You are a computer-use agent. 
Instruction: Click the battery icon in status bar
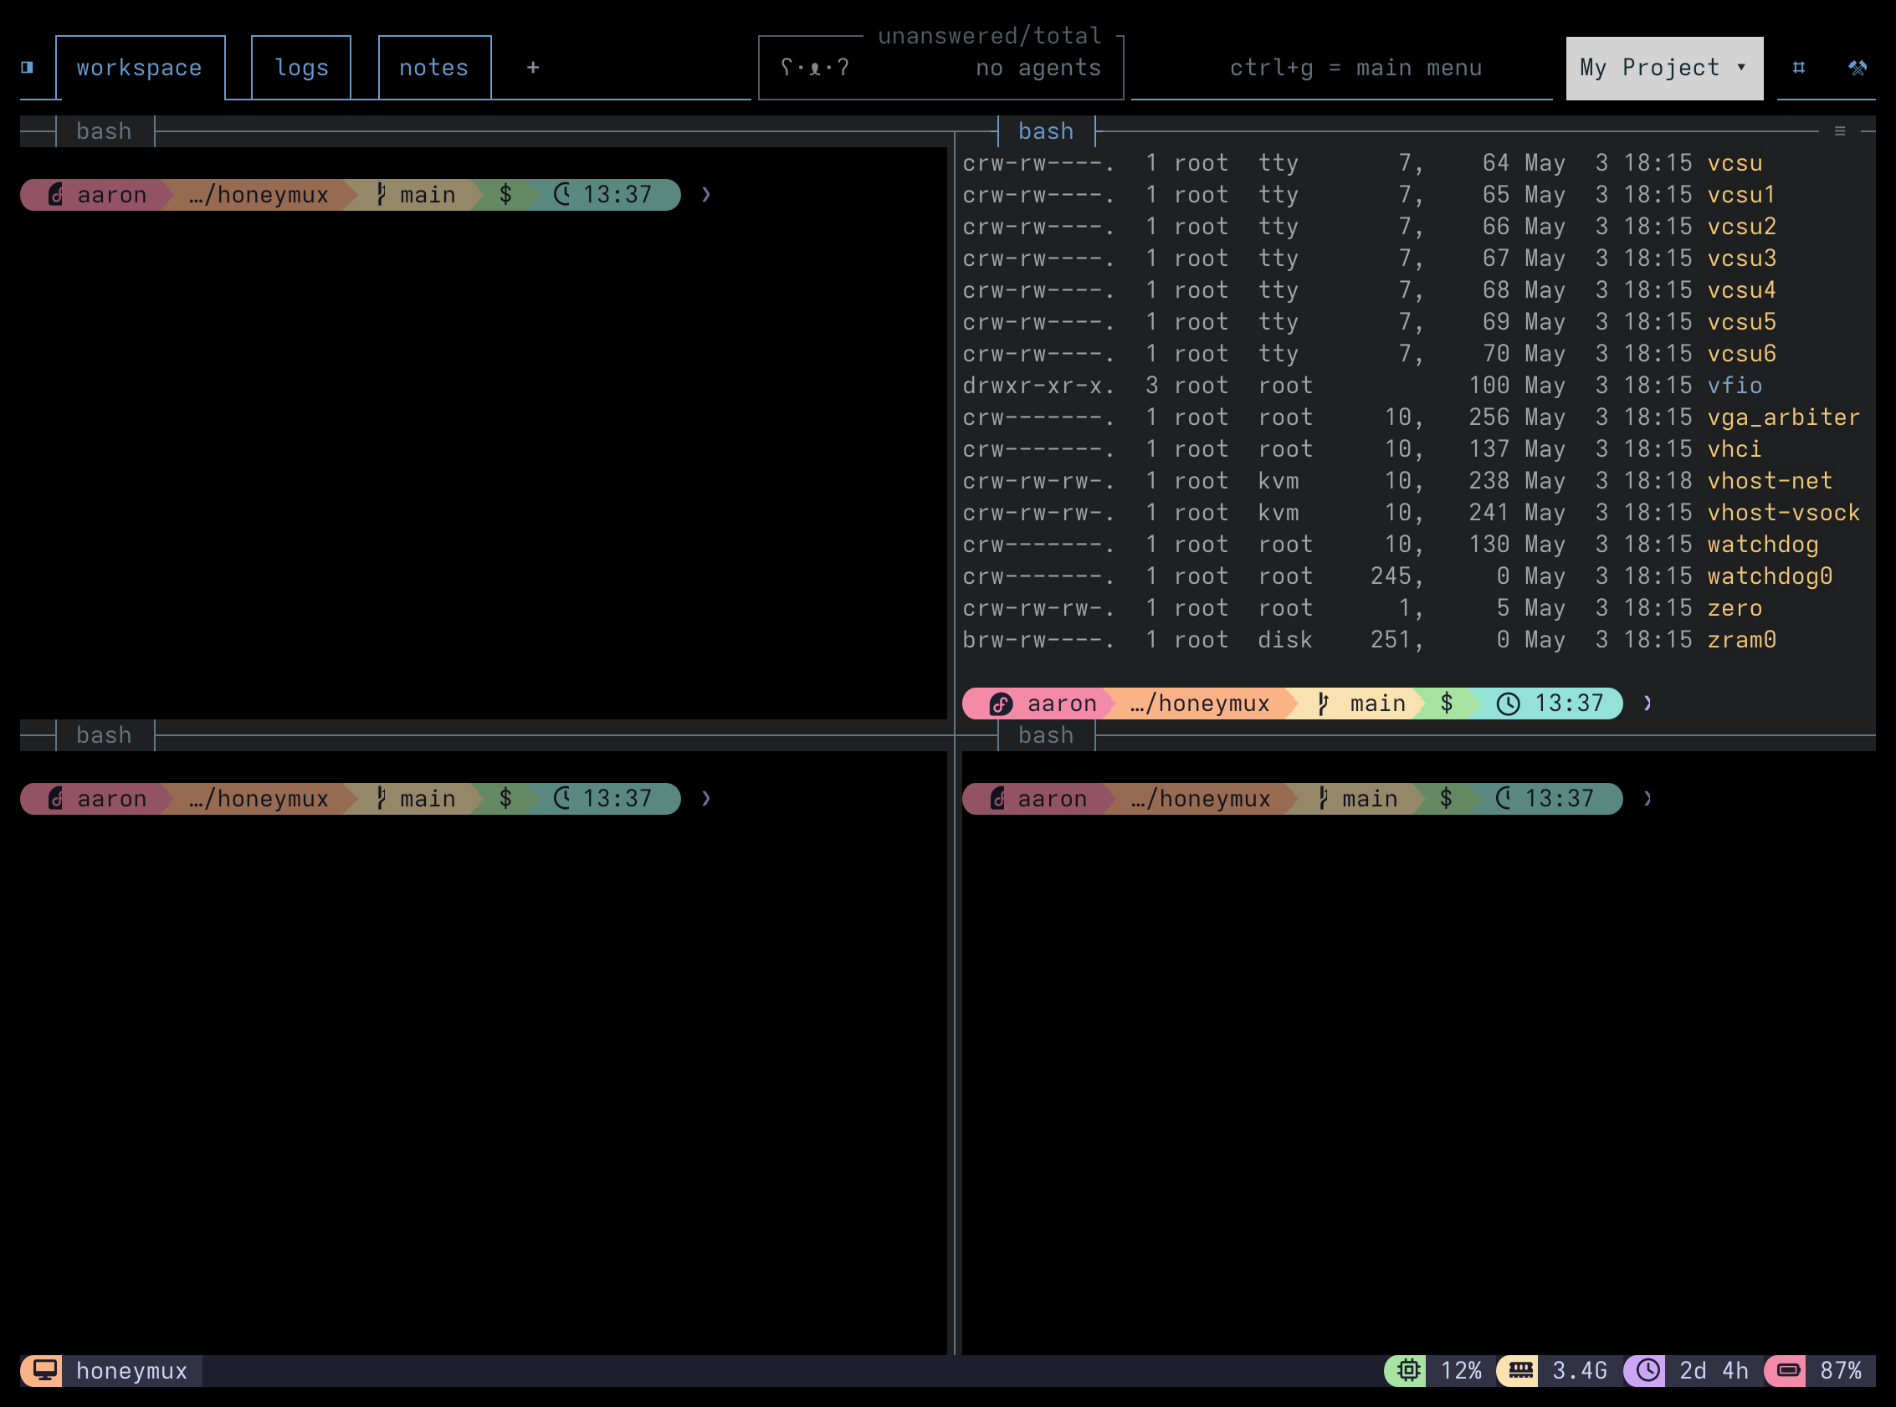click(x=1788, y=1370)
